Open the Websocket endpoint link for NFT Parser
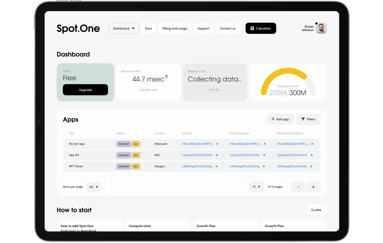383x243 pixels. coord(293,166)
